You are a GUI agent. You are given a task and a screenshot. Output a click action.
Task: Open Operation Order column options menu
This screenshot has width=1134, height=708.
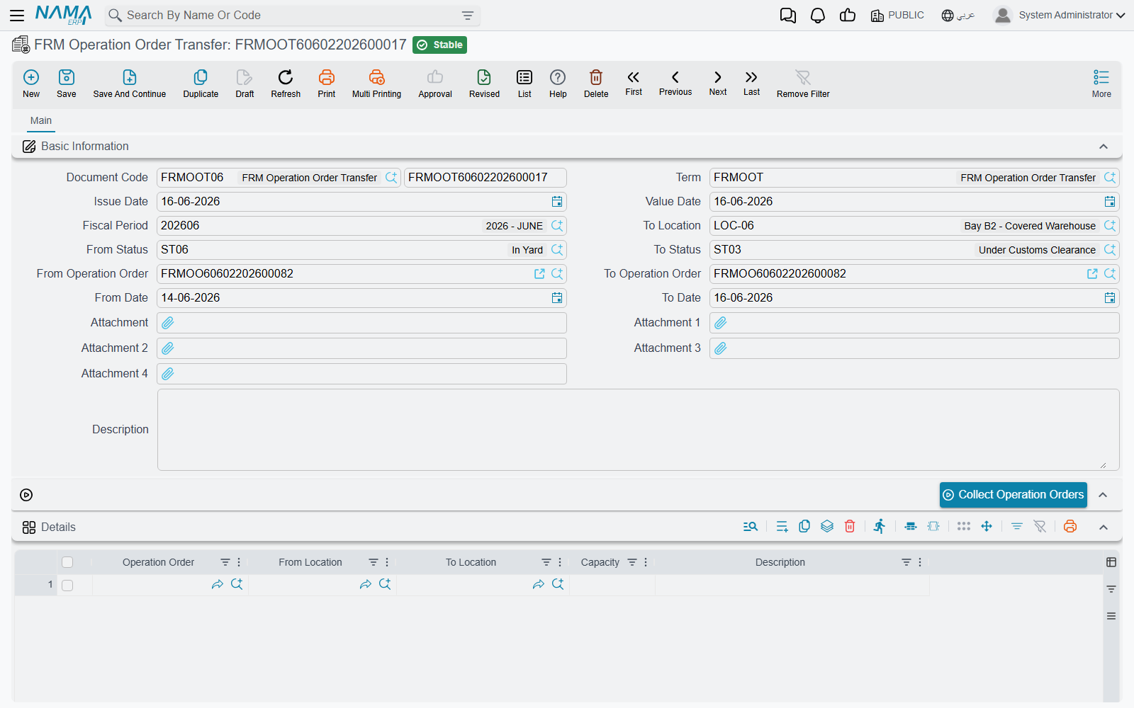click(239, 562)
